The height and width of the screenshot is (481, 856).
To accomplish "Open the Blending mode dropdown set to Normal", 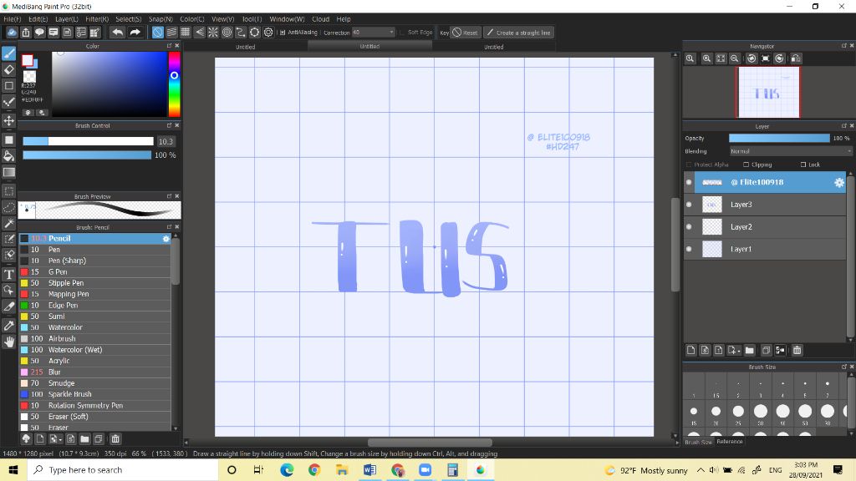I will (788, 151).
